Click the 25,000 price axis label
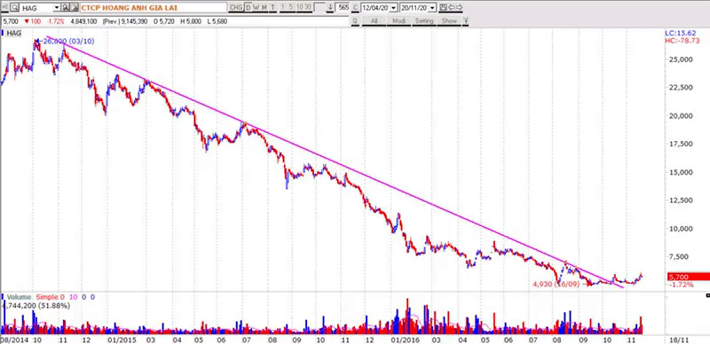Screen dimensions: 710x344 [681, 59]
